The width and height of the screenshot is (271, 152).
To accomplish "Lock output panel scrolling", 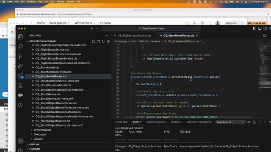I will tap(254, 122).
